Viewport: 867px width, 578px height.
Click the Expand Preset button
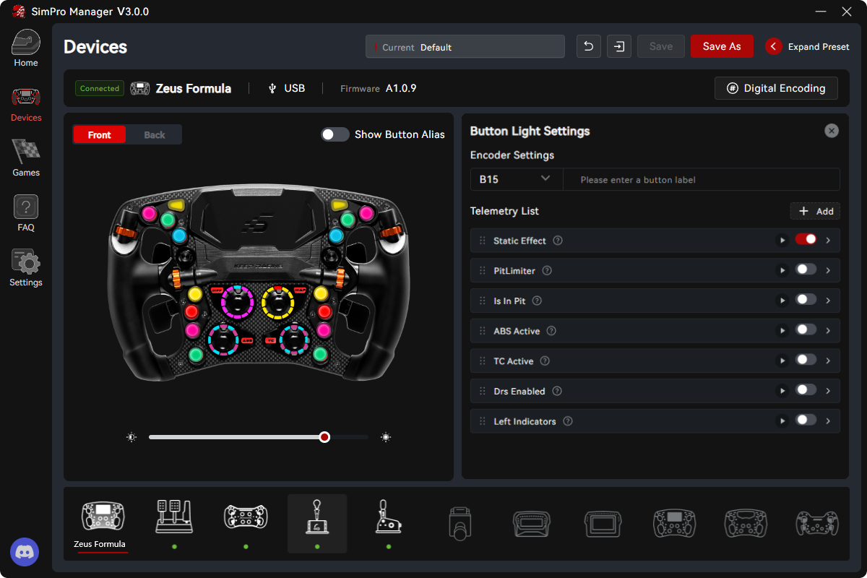pyautogui.click(x=808, y=46)
